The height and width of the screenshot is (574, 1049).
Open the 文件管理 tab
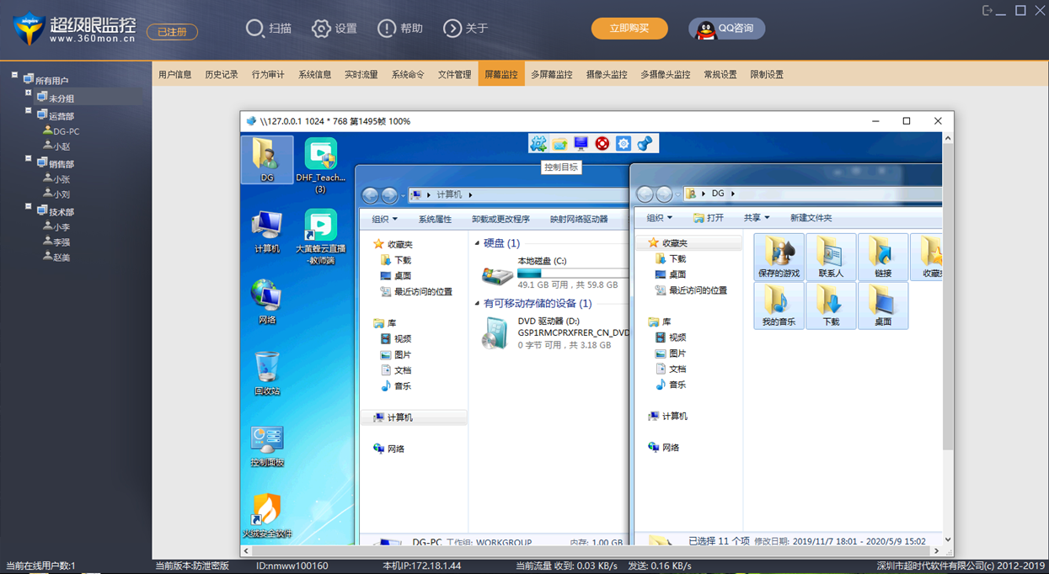click(454, 75)
